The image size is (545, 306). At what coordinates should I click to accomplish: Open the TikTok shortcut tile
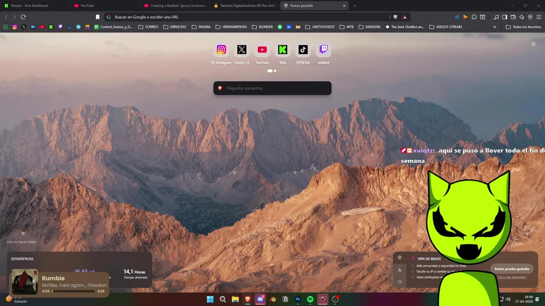303,50
